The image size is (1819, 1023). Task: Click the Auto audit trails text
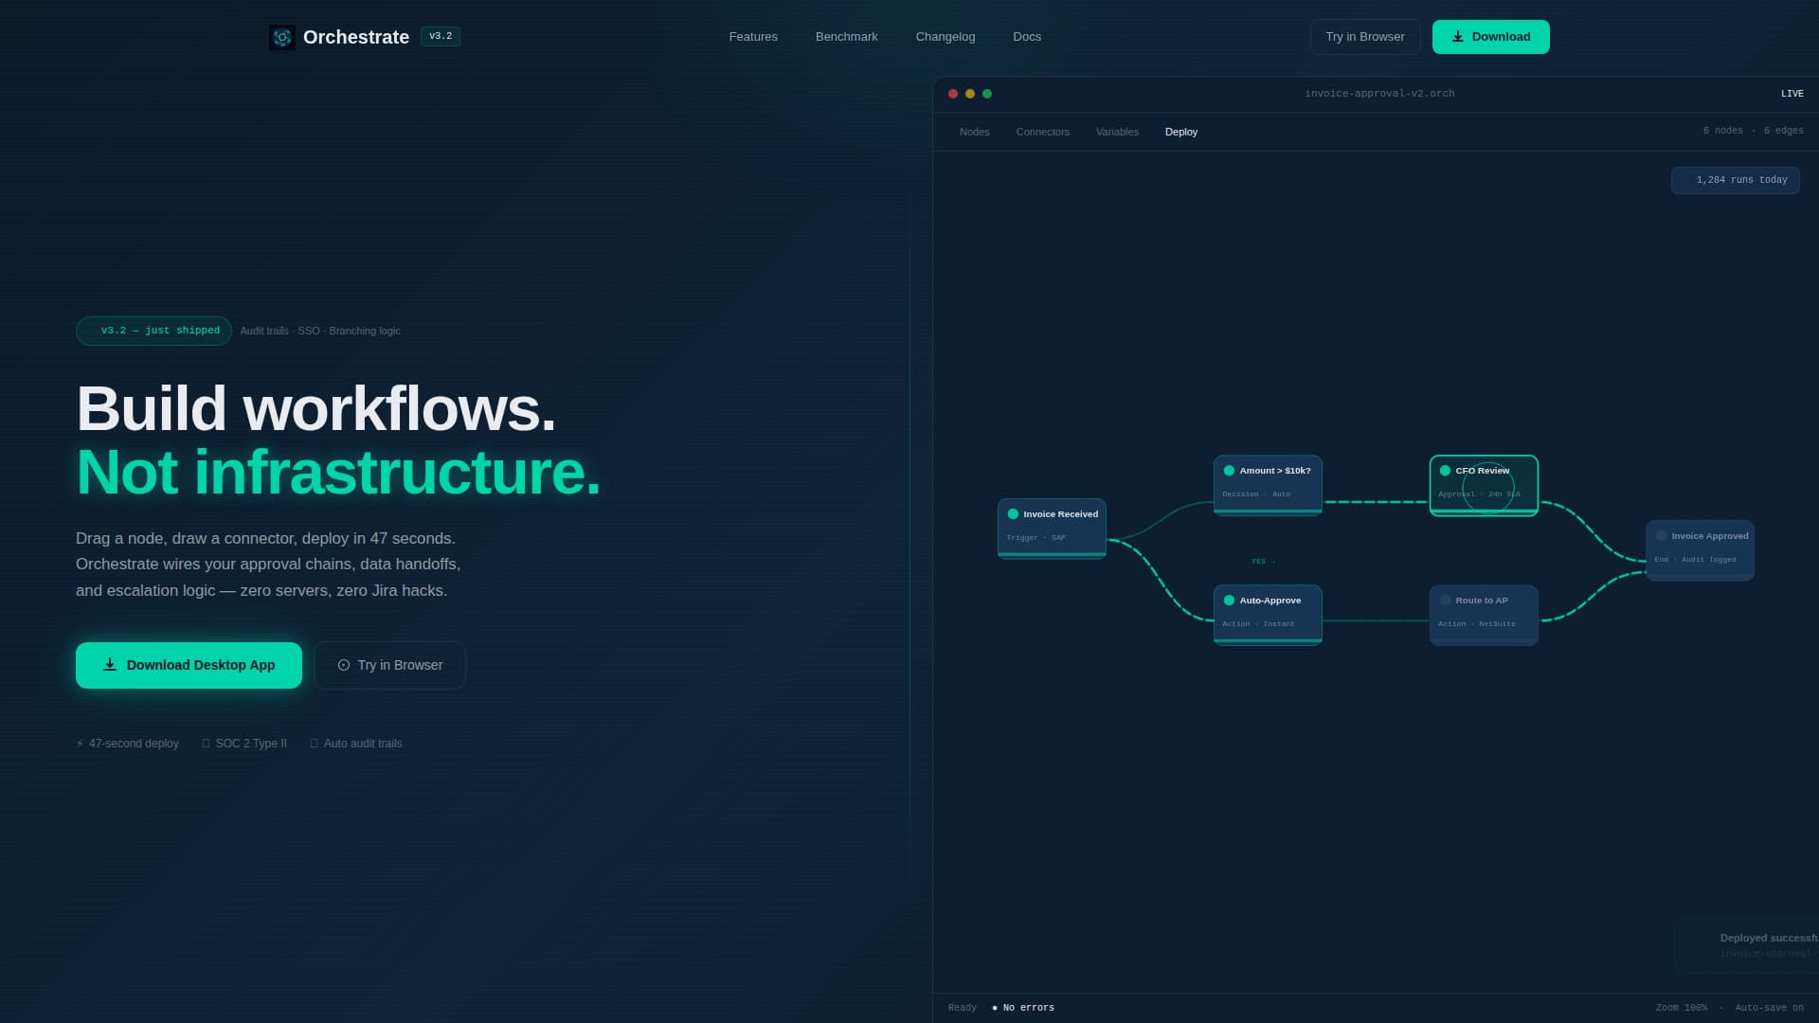[x=363, y=744]
